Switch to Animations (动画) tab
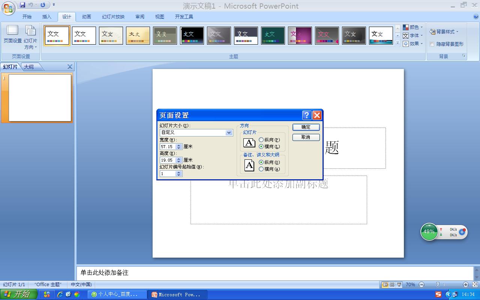480x300 pixels. (87, 16)
